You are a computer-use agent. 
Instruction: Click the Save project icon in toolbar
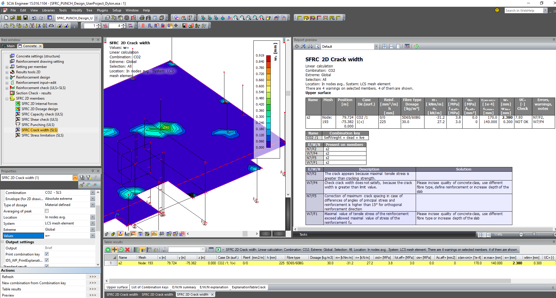point(25,18)
